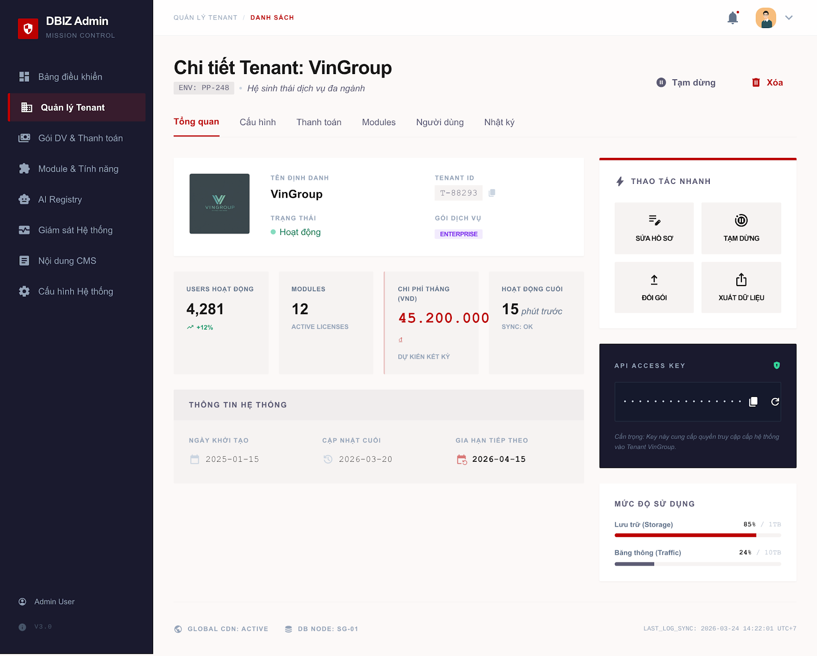View the Nhật ký tab
This screenshot has width=817, height=656.
pyautogui.click(x=499, y=122)
